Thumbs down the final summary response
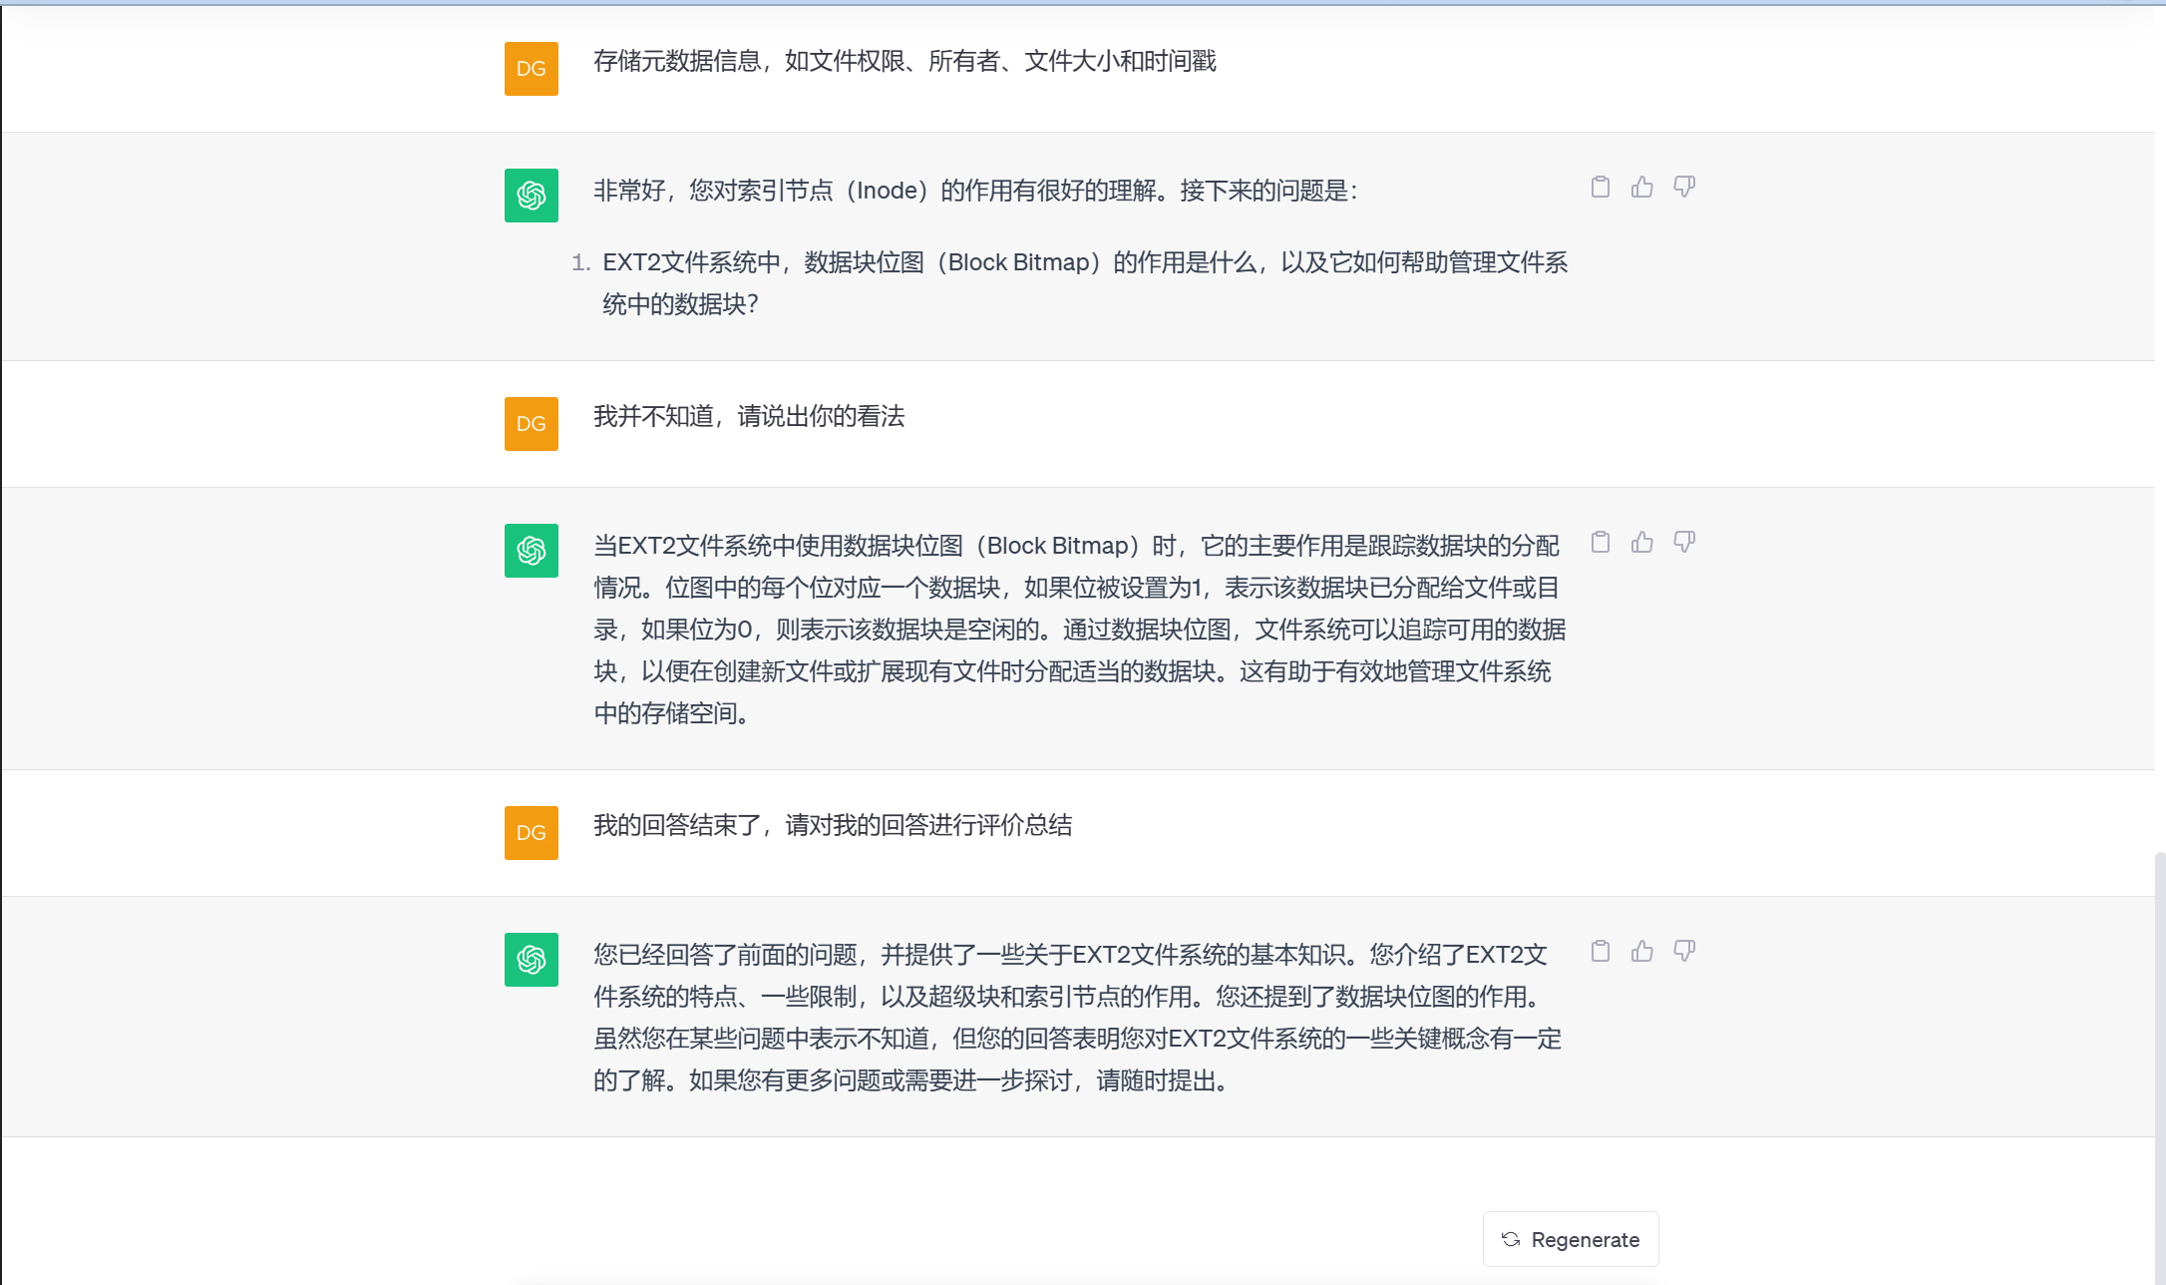 click(x=1684, y=952)
